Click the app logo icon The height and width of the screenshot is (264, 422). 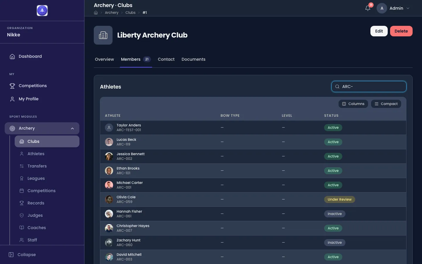point(42,11)
